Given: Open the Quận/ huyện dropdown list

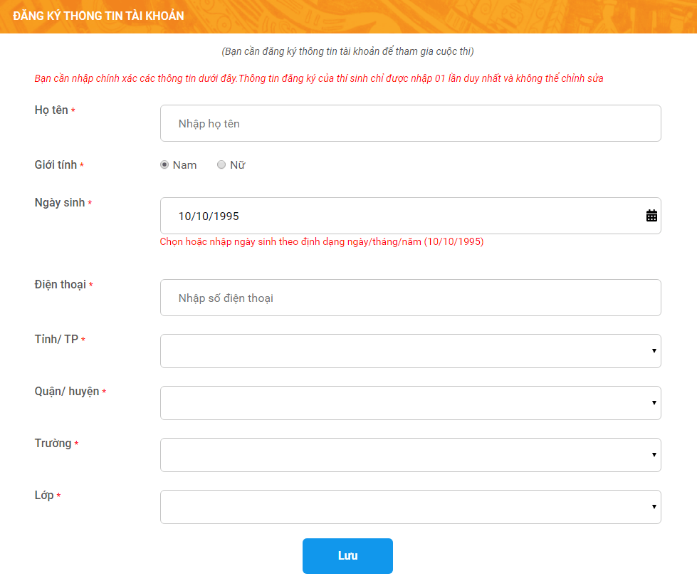Looking at the screenshot, I should coord(410,403).
